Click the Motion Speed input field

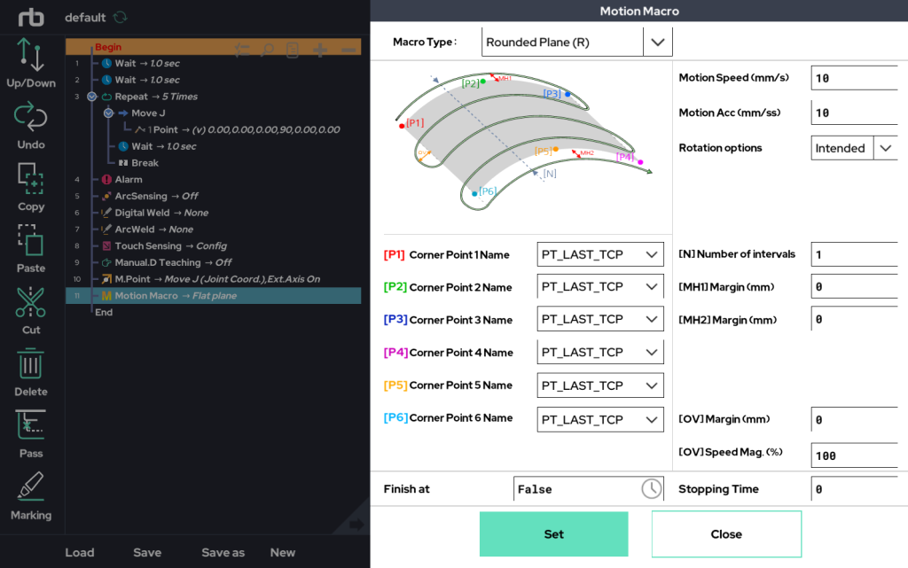coord(854,78)
